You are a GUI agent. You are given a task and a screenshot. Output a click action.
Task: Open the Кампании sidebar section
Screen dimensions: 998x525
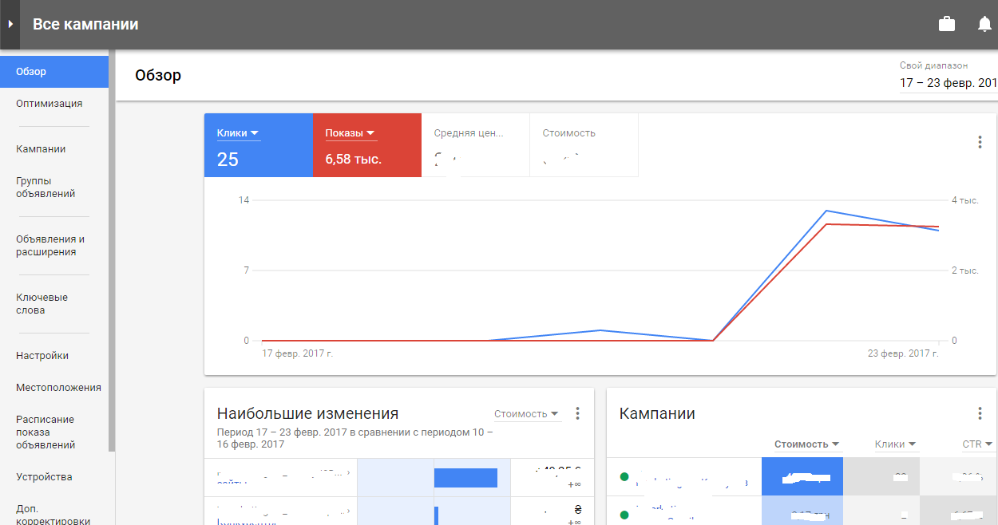tap(41, 149)
